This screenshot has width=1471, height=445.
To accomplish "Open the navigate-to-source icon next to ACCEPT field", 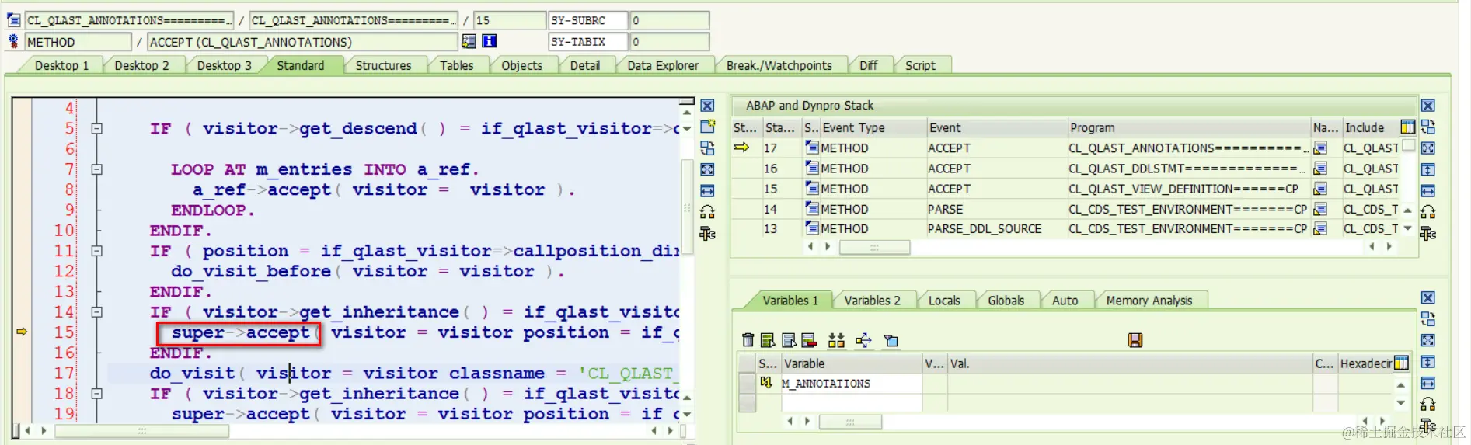I will point(469,41).
